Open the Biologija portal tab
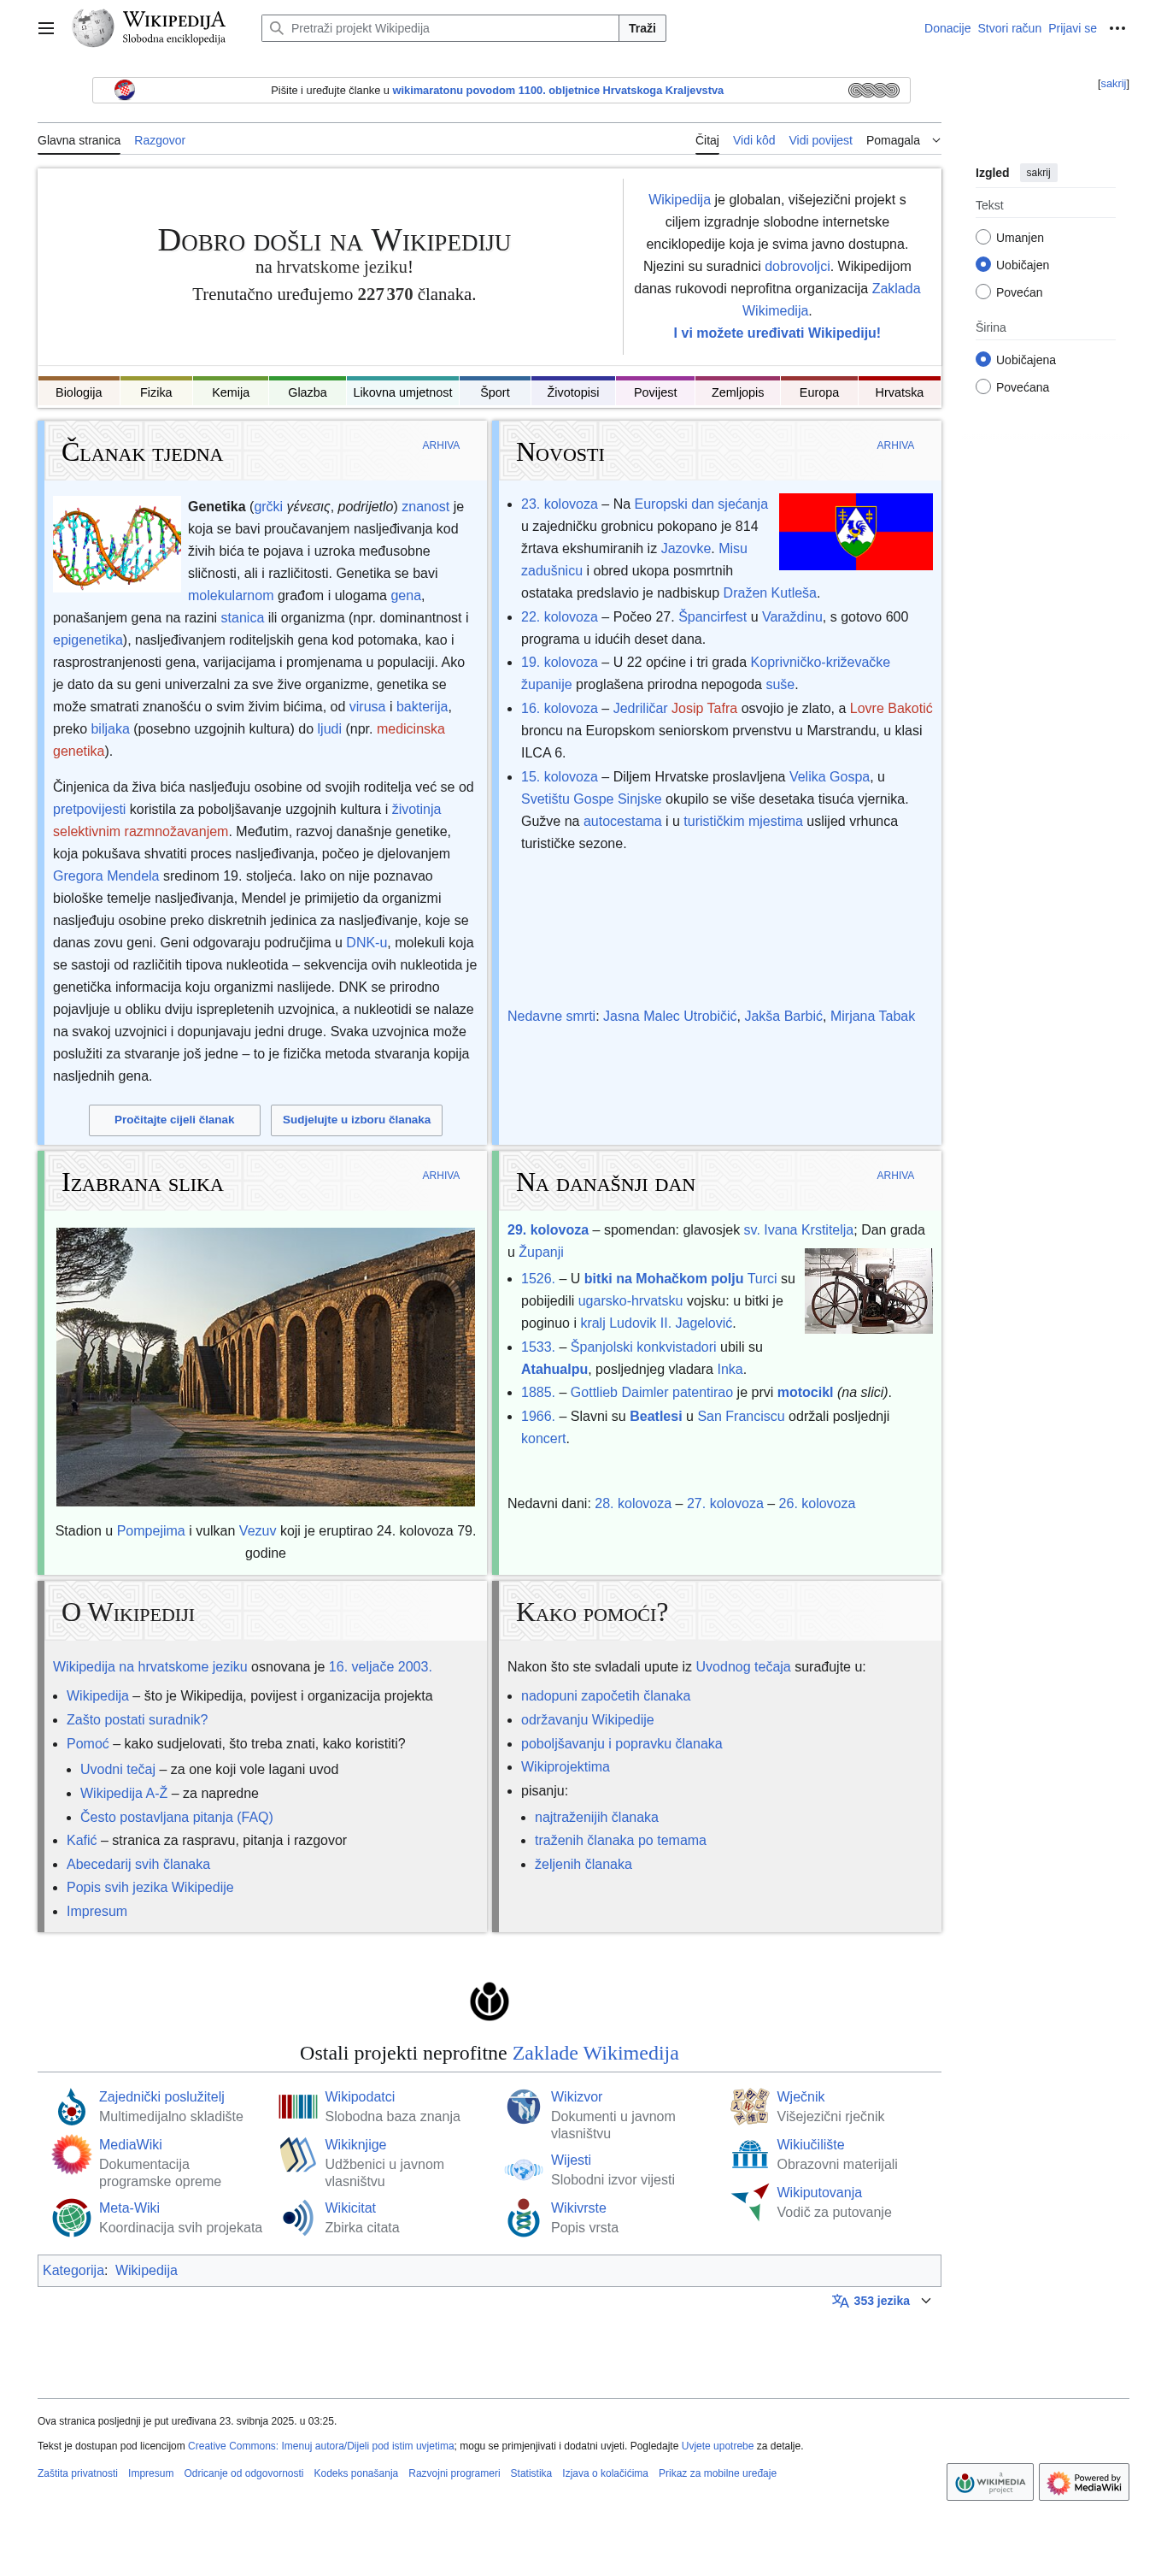This screenshot has width=1167, height=2576. click(79, 392)
